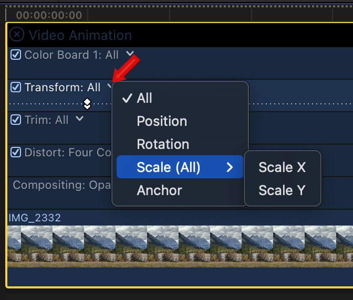
Task: Pick Scale X in the submenu
Action: (x=282, y=167)
